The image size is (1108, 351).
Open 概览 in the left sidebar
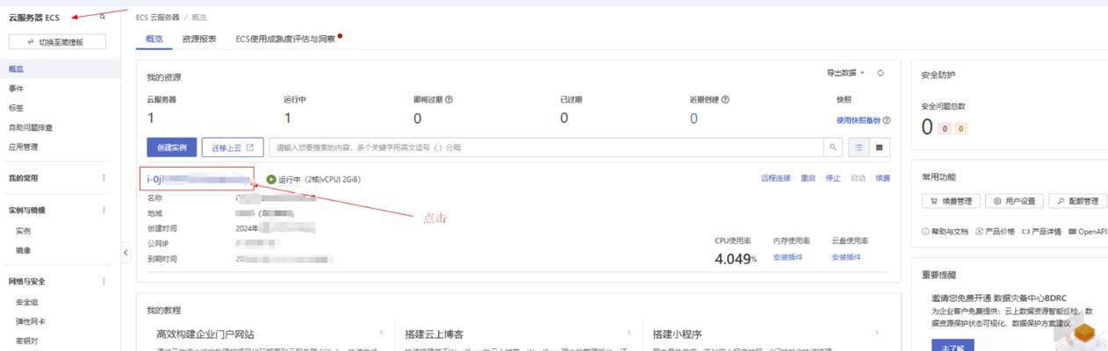16,68
